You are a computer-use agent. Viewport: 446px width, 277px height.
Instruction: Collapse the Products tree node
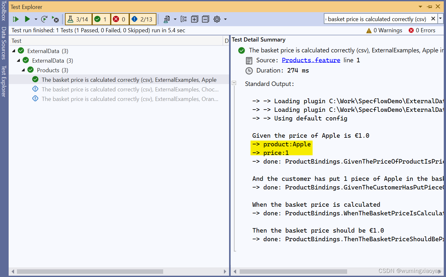point(23,70)
